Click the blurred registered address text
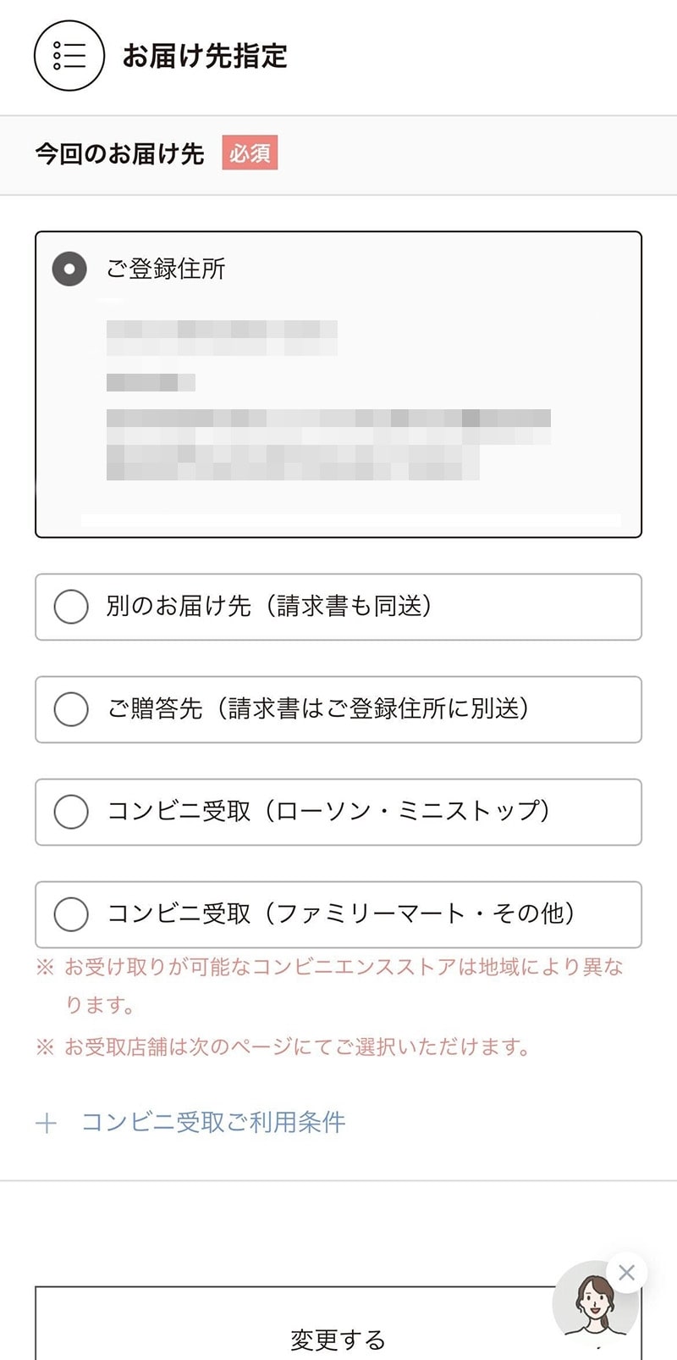This screenshot has height=1360, width=677. 328,400
